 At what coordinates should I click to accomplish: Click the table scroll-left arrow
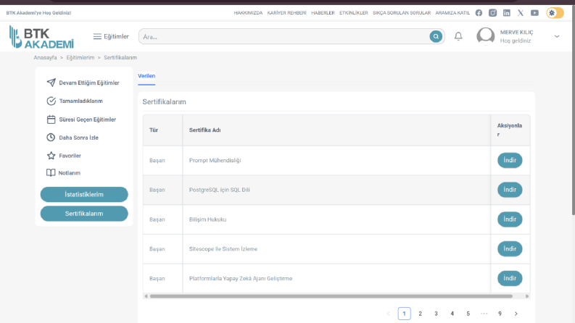tap(146, 296)
